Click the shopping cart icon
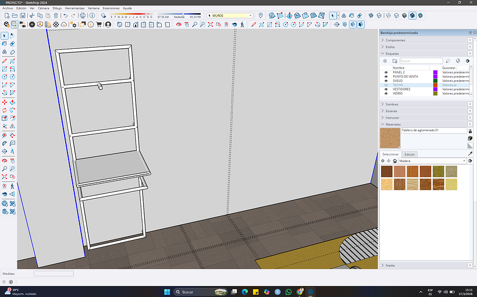Image resolution: width=477 pixels, height=297 pixels. click(x=98, y=24)
